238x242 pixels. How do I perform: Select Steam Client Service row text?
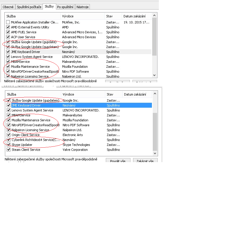pyautogui.click(x=26, y=150)
